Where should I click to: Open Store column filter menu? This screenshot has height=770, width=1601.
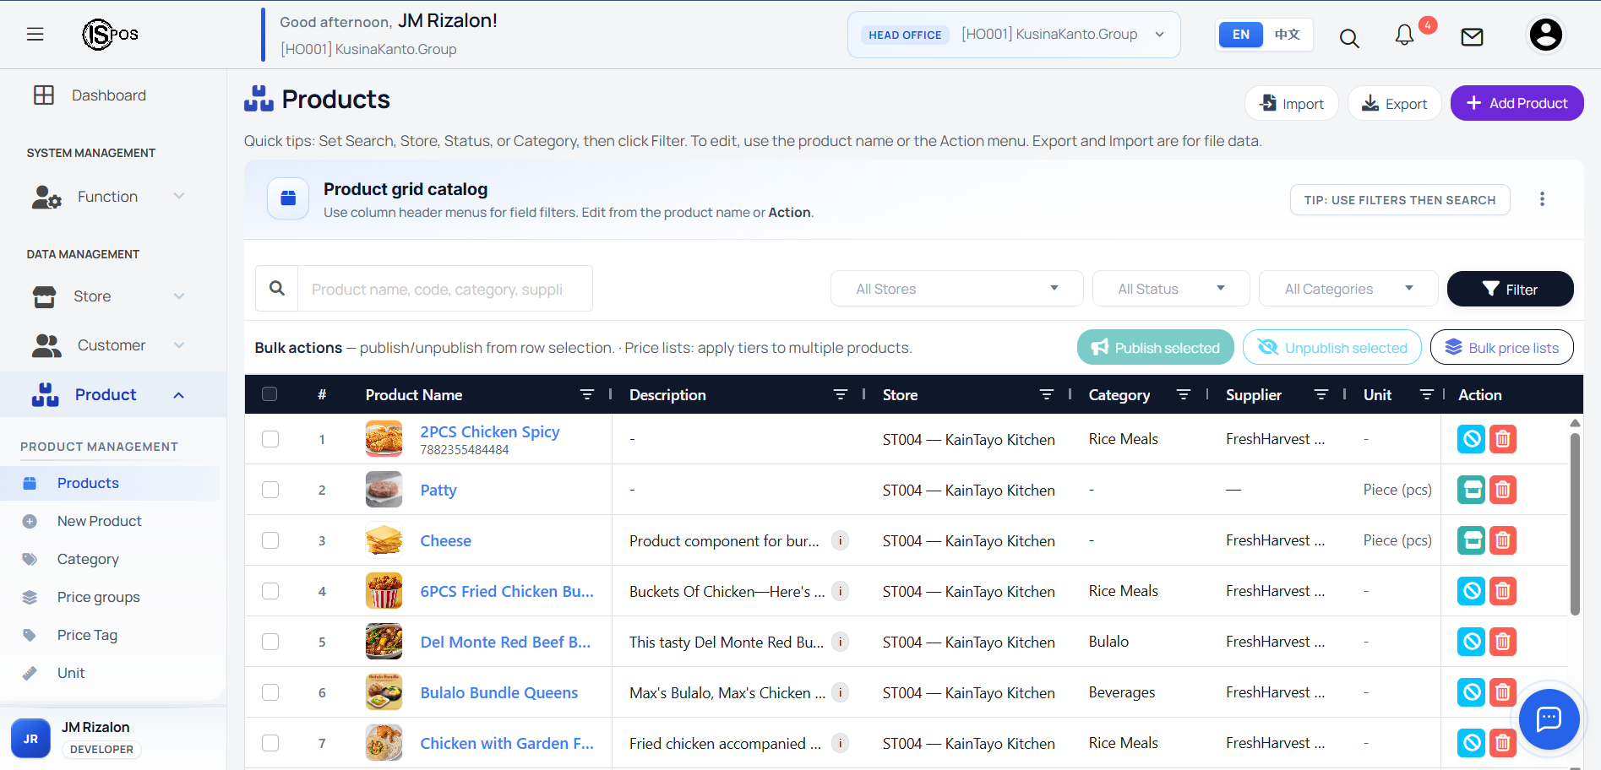(1047, 394)
